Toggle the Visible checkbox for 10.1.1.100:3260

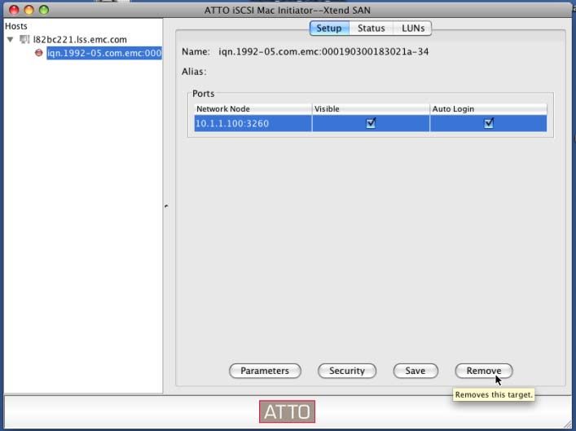(x=371, y=123)
